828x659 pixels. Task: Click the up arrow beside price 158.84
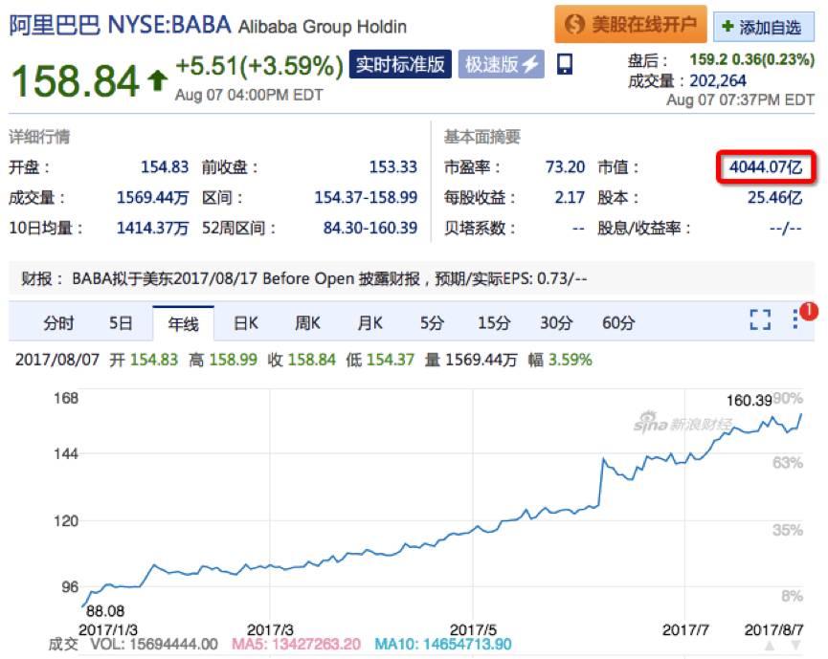point(157,82)
